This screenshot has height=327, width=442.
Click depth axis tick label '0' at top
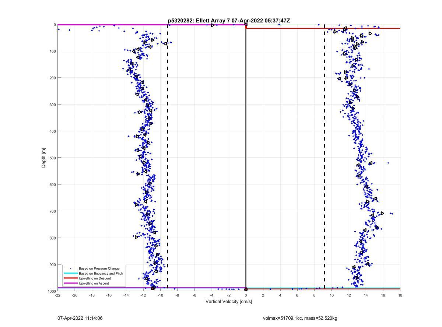tap(55, 25)
